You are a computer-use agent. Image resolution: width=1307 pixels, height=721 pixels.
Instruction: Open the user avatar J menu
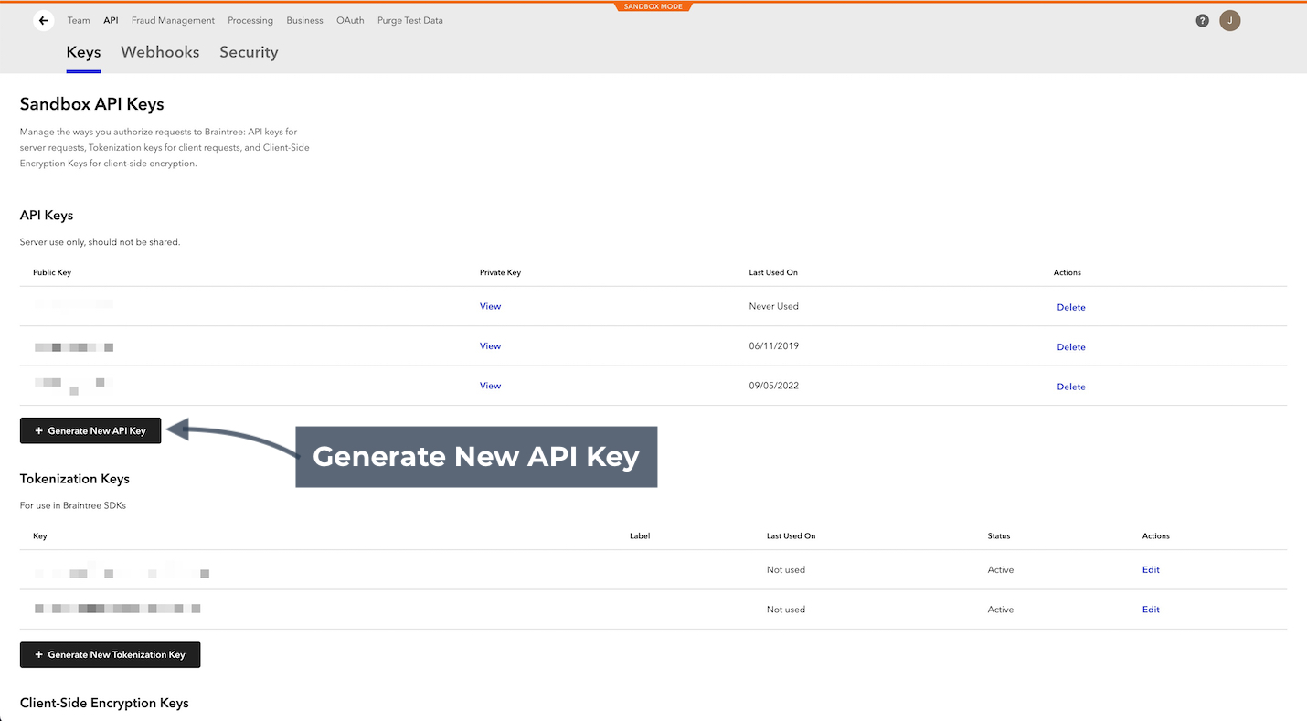point(1230,20)
